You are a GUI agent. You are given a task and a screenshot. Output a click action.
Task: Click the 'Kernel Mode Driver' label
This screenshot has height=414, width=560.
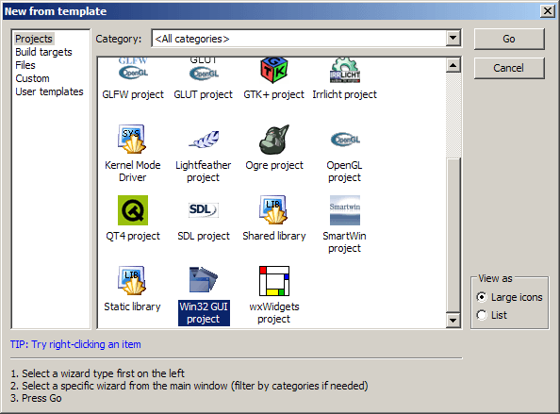(133, 171)
